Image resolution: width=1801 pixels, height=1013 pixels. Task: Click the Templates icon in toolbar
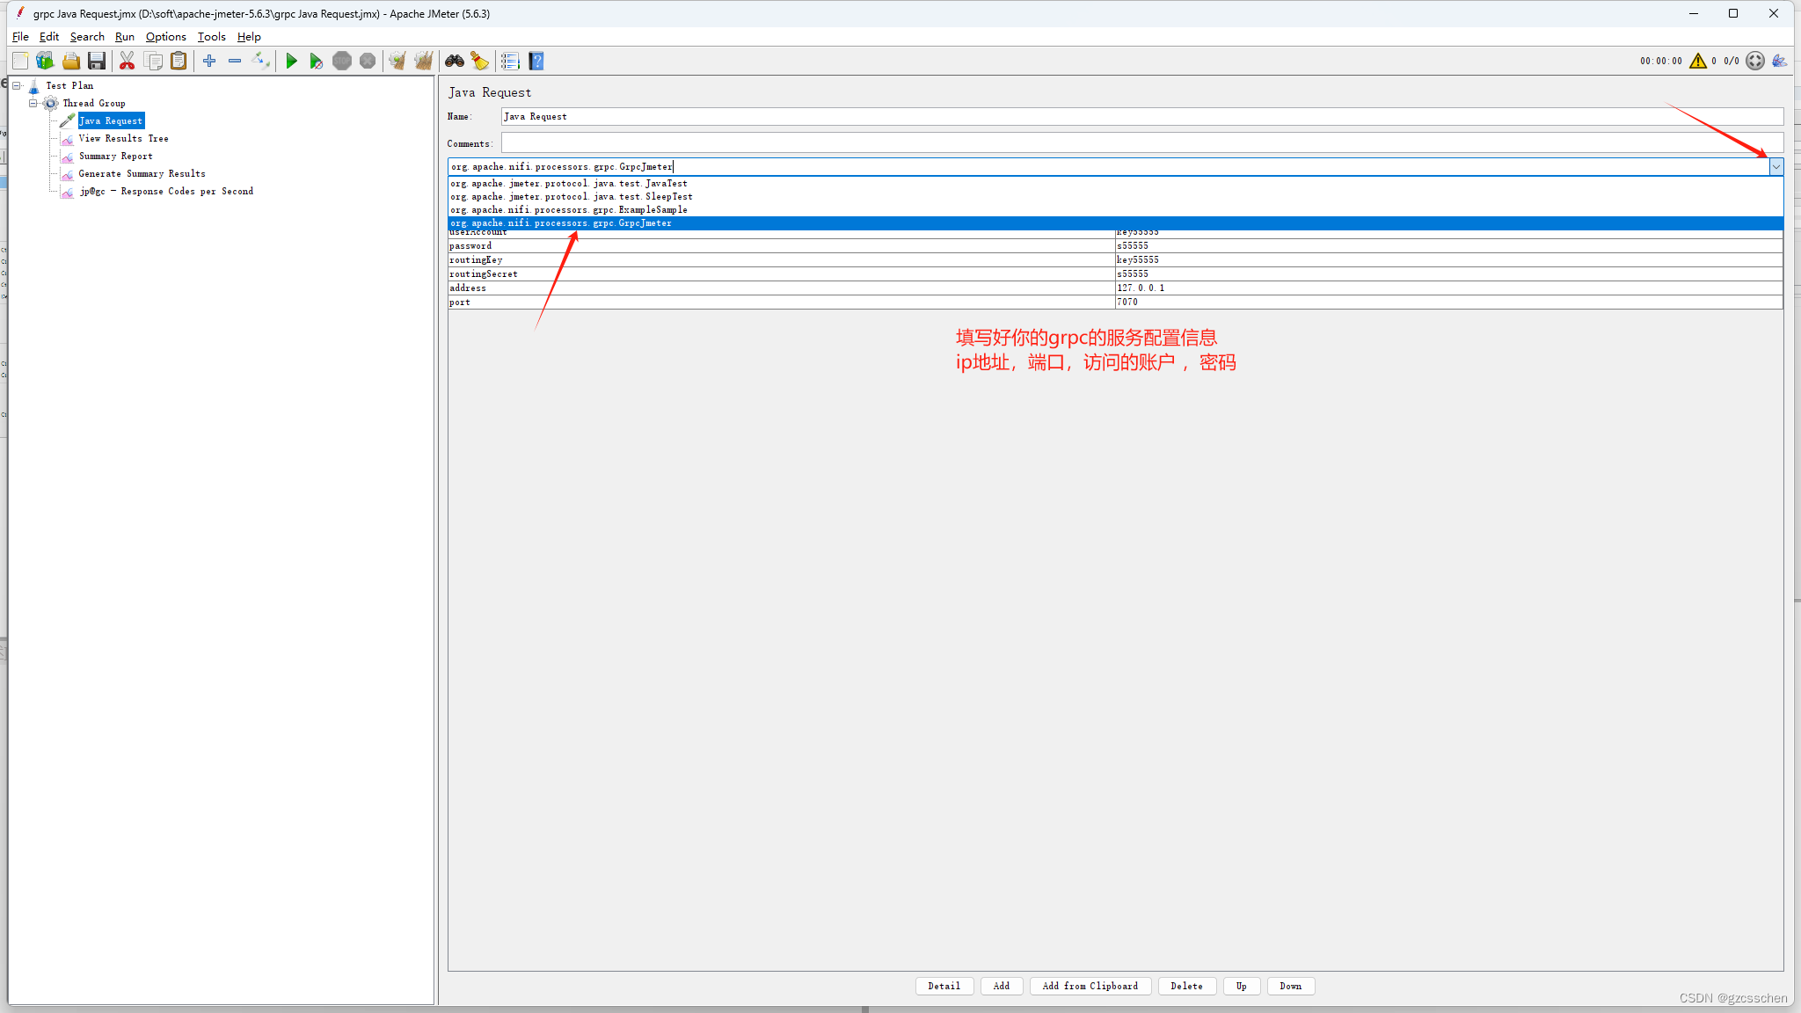45,61
